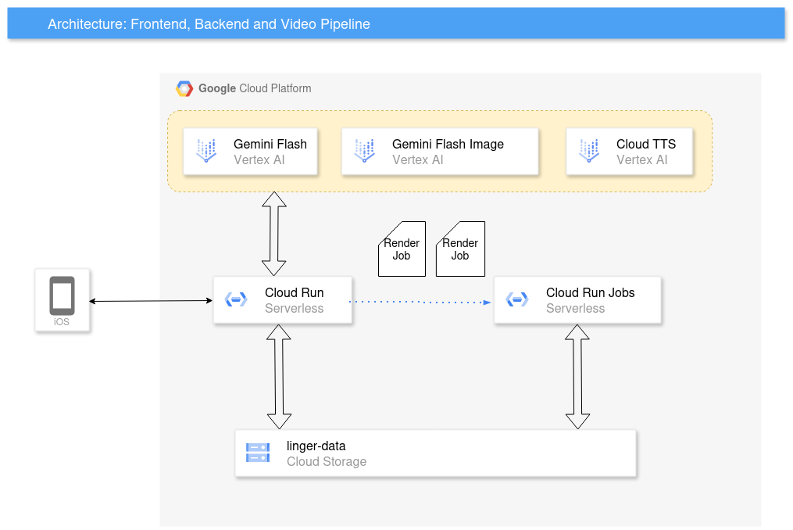The height and width of the screenshot is (530, 793).
Task: Click the Cloud Run Jobs label
Action: click(x=590, y=292)
